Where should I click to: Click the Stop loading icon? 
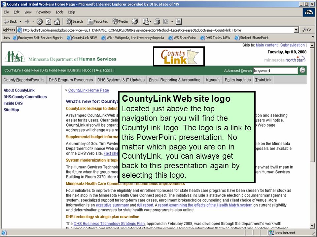40,22
